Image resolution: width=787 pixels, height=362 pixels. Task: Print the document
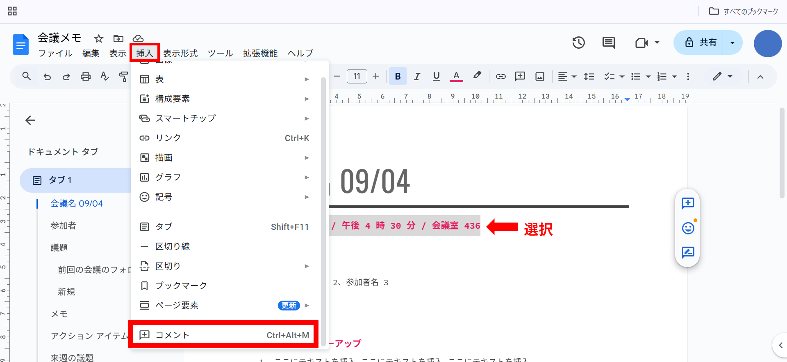click(85, 76)
